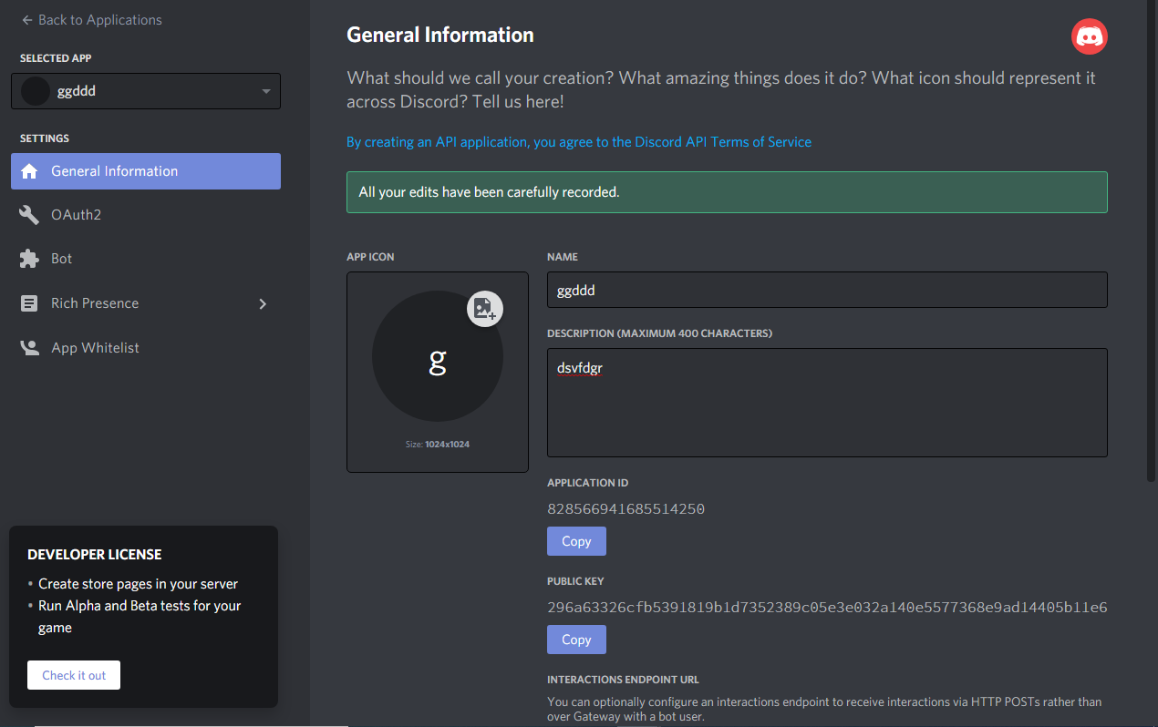1158x727 pixels.
Task: Copy the Application ID
Action: point(576,541)
